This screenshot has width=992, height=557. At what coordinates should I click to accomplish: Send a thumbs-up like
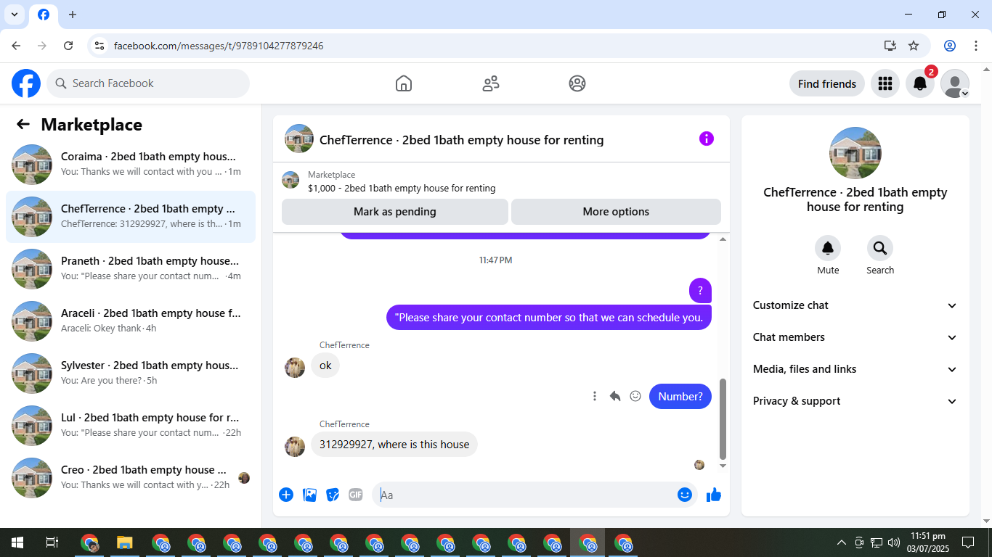click(714, 495)
